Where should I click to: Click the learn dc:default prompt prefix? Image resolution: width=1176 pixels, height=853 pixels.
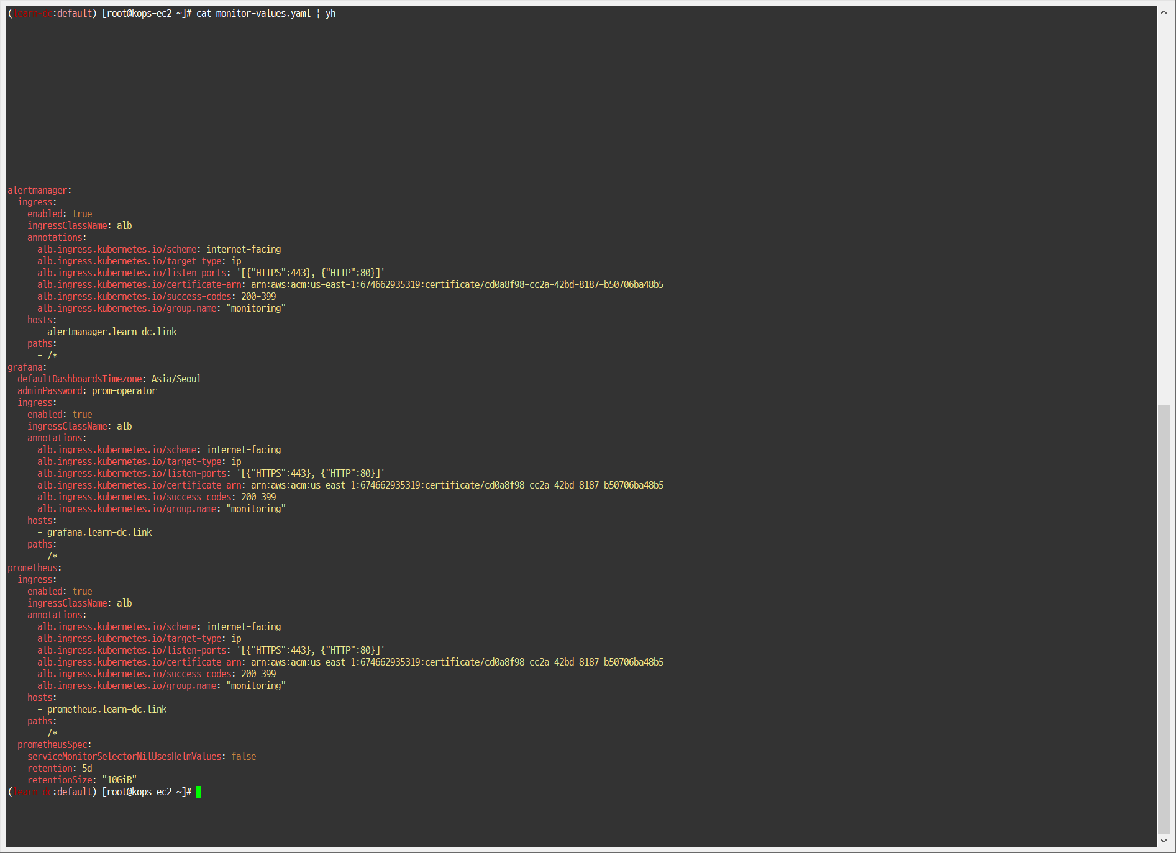coord(50,13)
